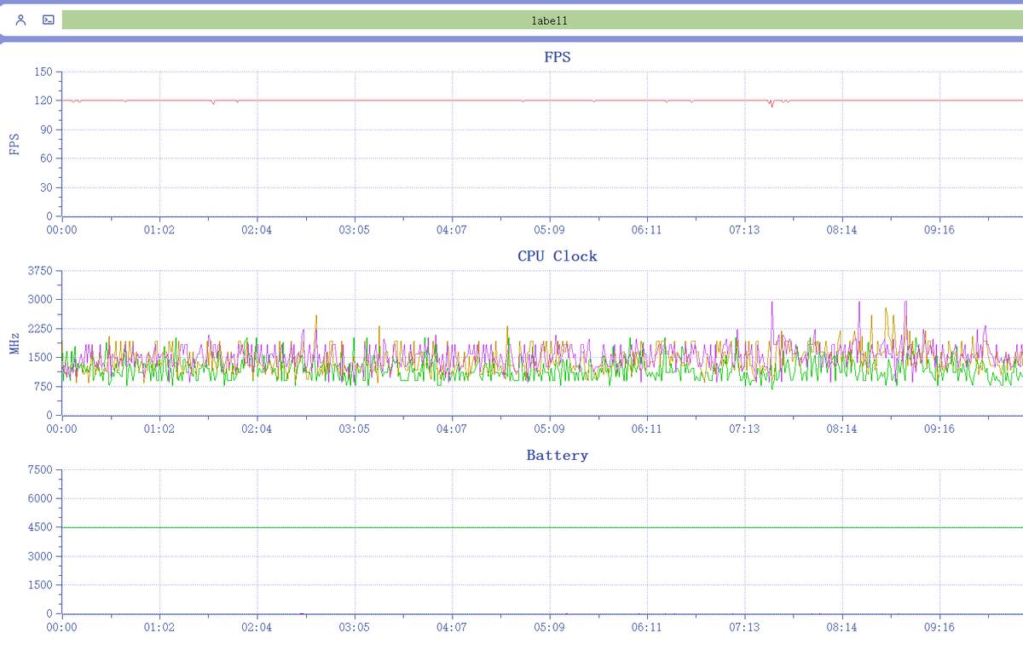Click the 05:09 tick on CPU Clock axis

[x=549, y=429]
